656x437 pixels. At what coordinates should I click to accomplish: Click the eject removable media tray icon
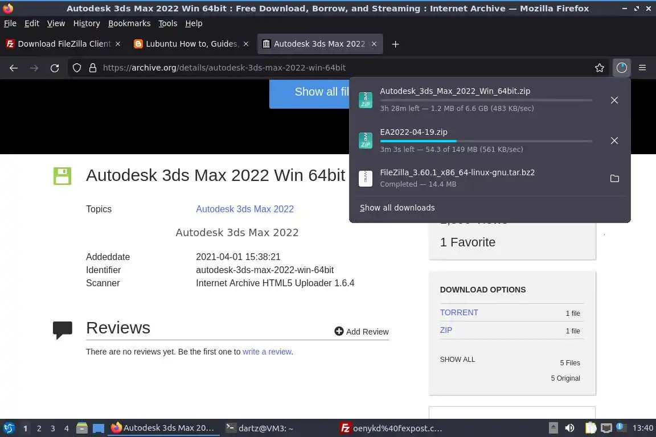[x=553, y=428]
